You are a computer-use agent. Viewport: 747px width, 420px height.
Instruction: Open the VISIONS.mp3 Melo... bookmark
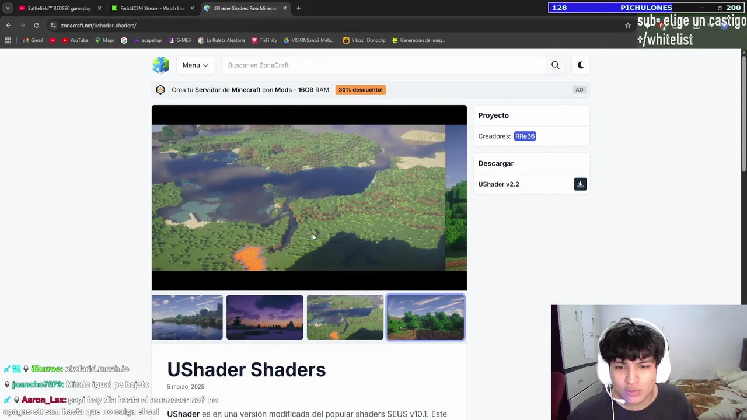[x=309, y=40]
